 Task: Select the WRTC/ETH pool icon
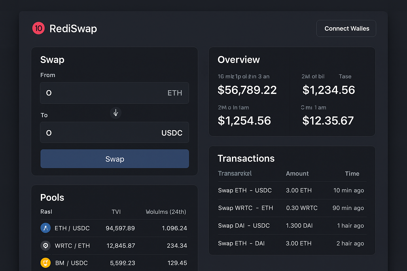tap(45, 246)
